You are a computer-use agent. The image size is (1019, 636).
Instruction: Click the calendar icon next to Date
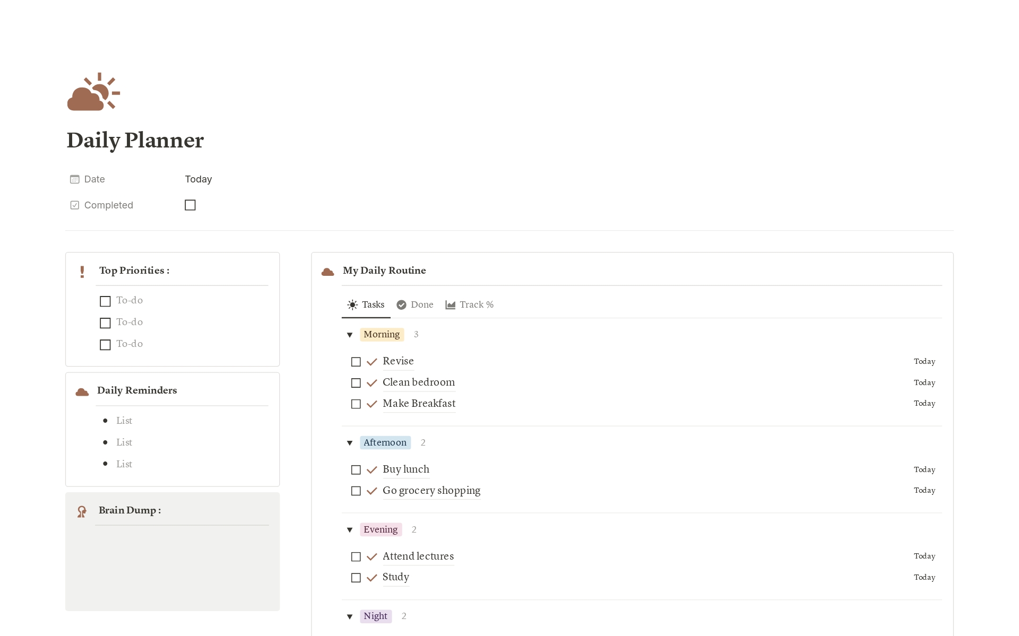[x=75, y=179]
